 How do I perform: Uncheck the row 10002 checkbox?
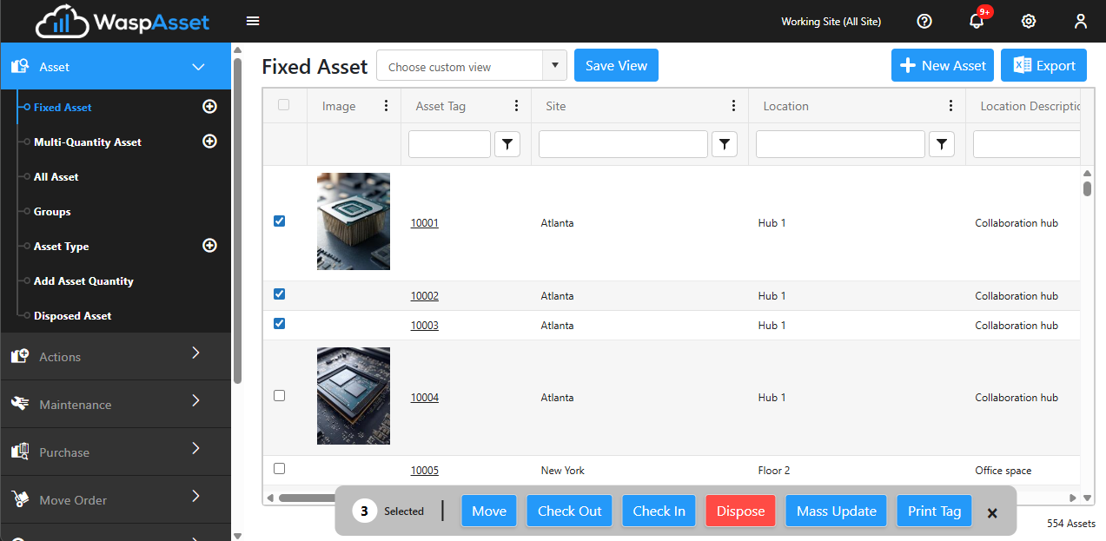click(279, 294)
